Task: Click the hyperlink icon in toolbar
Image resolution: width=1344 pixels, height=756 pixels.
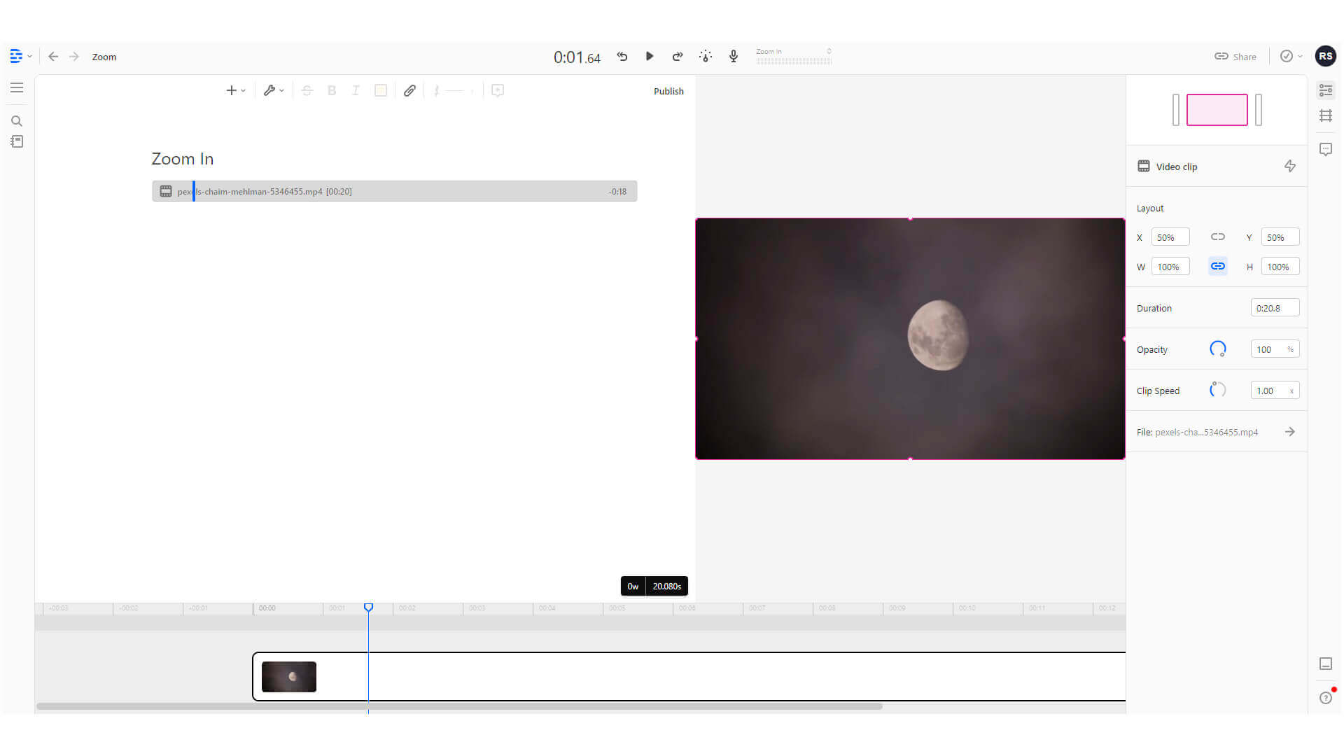Action: coord(409,90)
